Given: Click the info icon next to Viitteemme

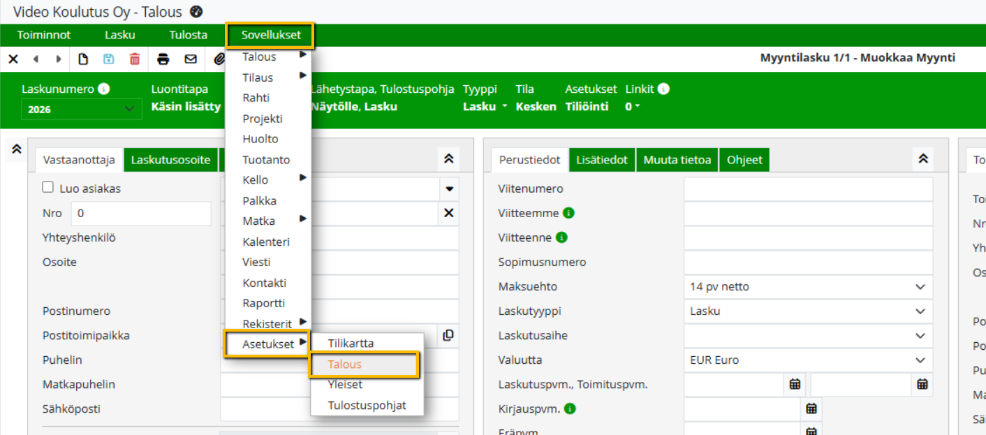Looking at the screenshot, I should tap(568, 213).
